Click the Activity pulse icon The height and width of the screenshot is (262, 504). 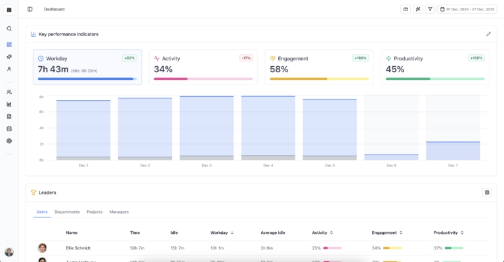point(157,58)
